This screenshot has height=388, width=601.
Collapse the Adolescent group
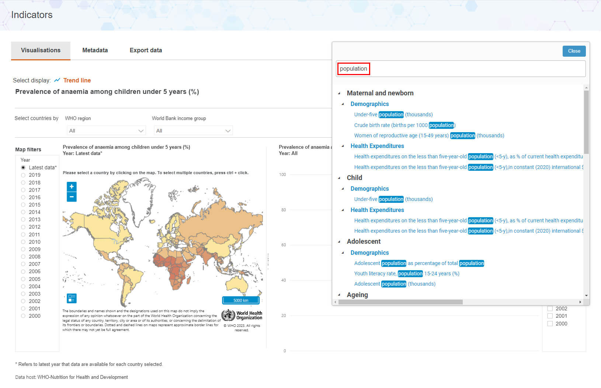(x=339, y=242)
